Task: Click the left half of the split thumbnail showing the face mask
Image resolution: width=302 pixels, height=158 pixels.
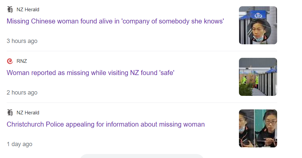Action: point(247,129)
